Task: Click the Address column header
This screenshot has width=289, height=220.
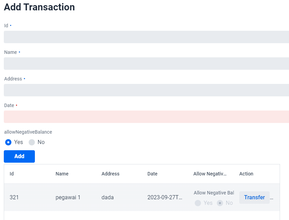Action: coord(110,174)
